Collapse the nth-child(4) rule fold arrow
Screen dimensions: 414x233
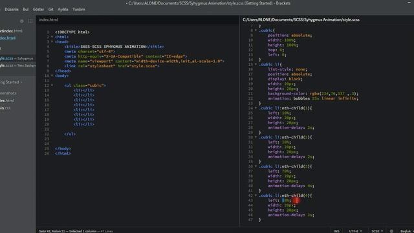pyautogui.click(x=256, y=195)
